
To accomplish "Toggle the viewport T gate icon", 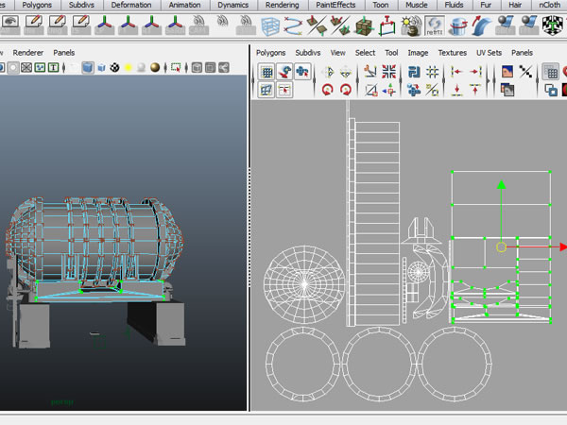I will (x=54, y=68).
